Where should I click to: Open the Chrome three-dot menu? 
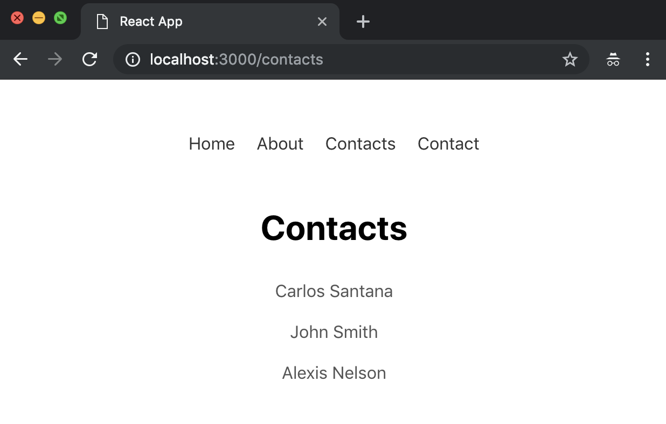point(647,59)
